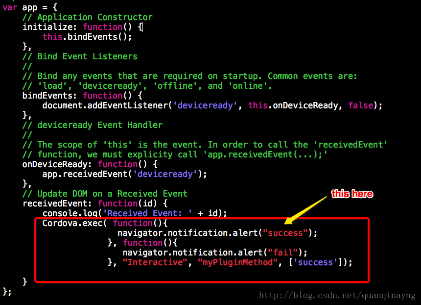421x305 pixels.
Task: Click the 'deviceready' string in addEventListener
Action: (205, 105)
